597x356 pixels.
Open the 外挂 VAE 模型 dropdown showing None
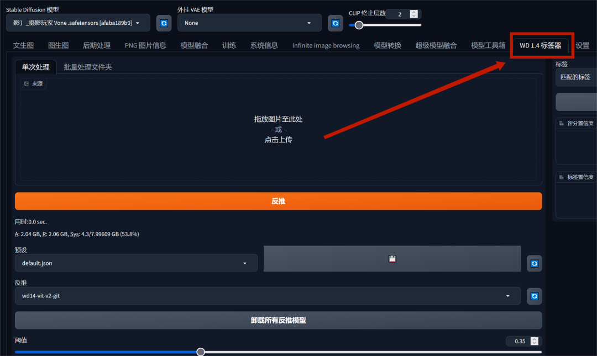tap(249, 23)
